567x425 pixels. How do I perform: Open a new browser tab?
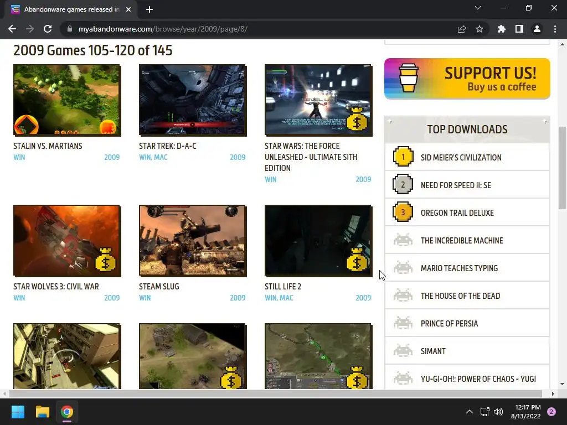point(150,9)
